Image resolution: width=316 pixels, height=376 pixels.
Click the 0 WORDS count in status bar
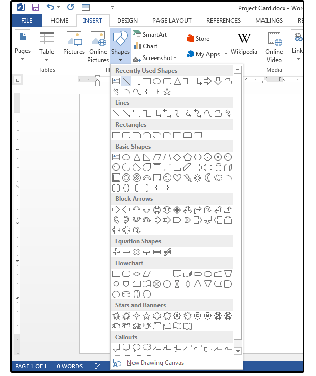70,366
